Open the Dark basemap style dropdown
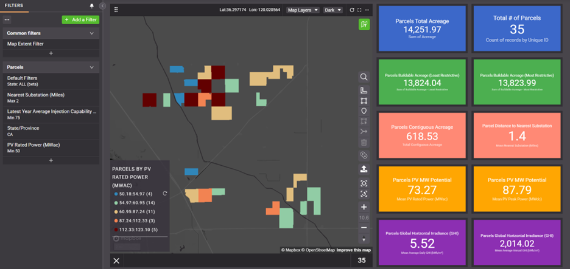 [332, 10]
